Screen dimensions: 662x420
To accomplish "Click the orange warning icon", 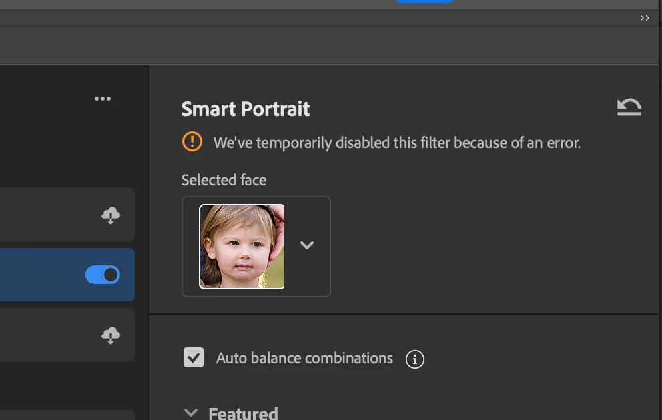I will [192, 141].
